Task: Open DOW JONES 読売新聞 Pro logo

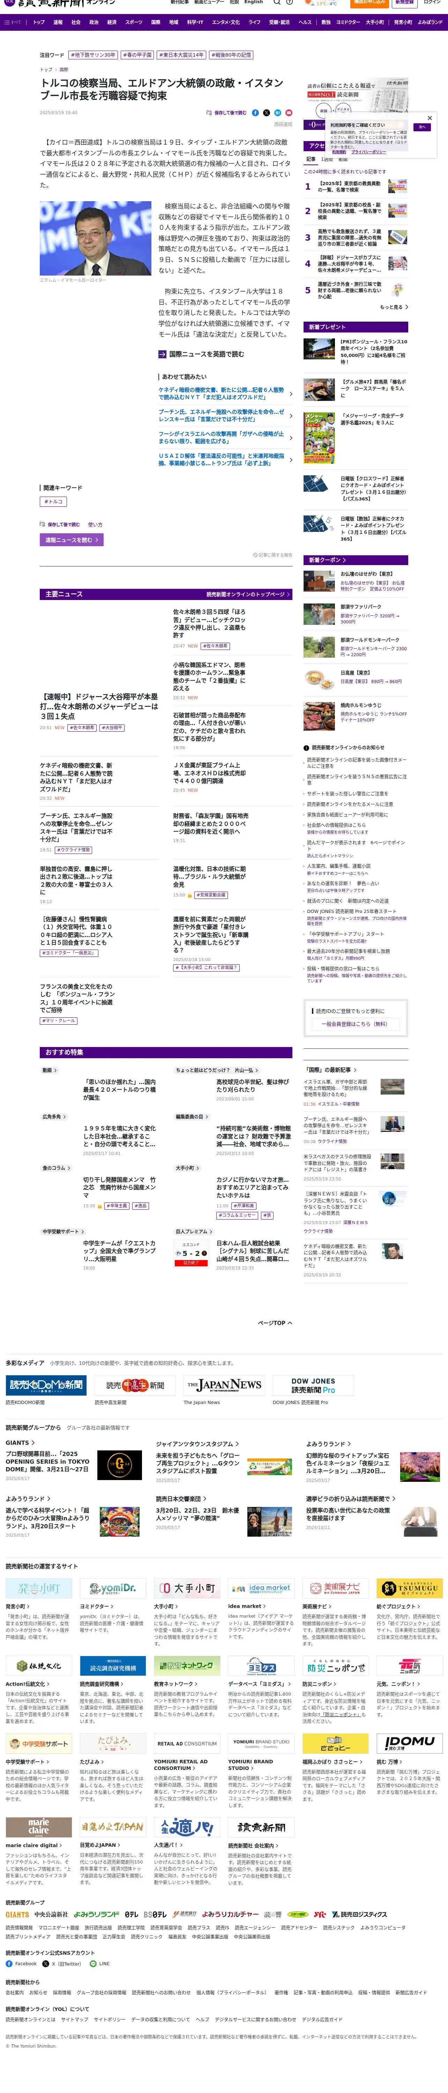Action: pos(313,1385)
